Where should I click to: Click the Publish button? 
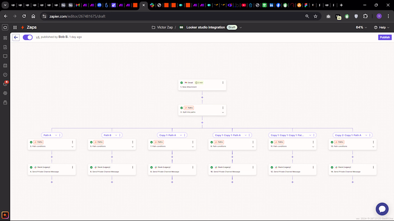pos(385,37)
